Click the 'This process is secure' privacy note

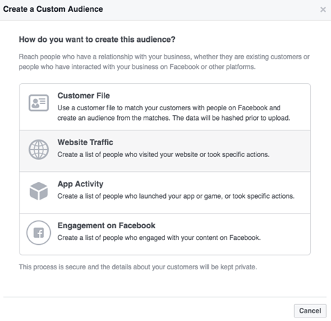click(x=138, y=267)
